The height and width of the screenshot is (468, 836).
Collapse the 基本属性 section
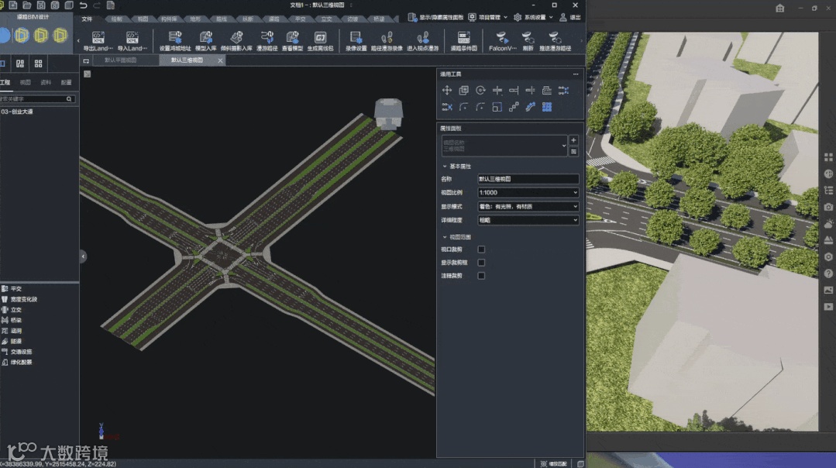pos(445,167)
